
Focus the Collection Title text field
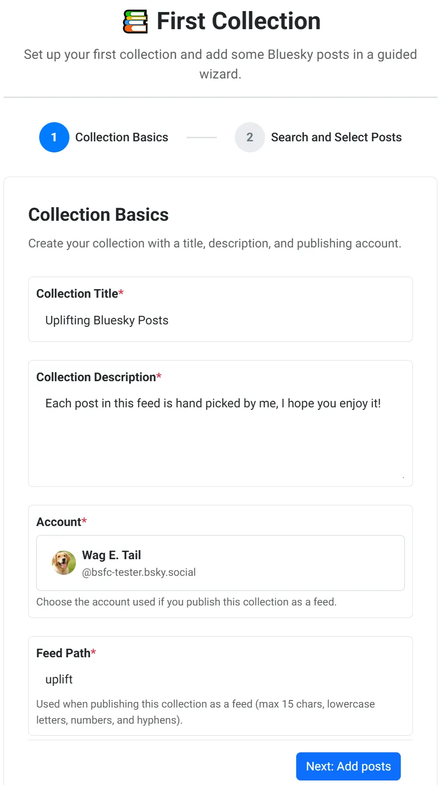pyautogui.click(x=220, y=321)
